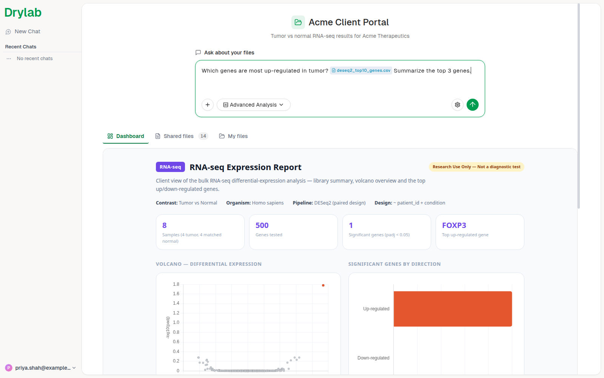
Task: Click the Contrast: Tumor vs Normal text
Action: 186,203
